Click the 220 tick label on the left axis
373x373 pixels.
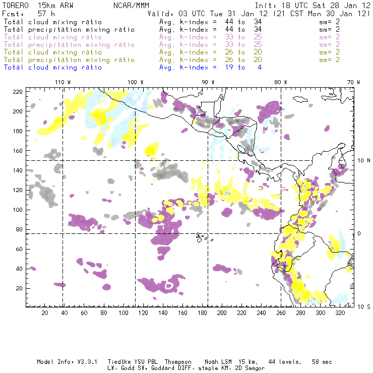tap(18, 91)
